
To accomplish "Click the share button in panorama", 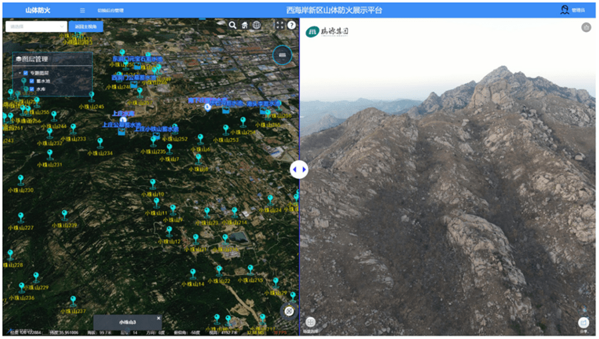I will point(583,322).
